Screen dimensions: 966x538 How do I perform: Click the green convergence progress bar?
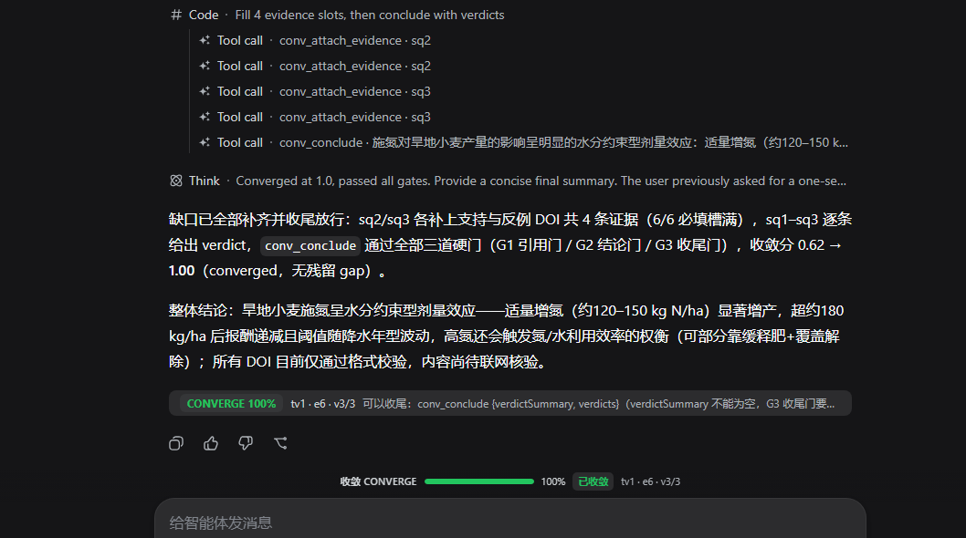point(479,481)
